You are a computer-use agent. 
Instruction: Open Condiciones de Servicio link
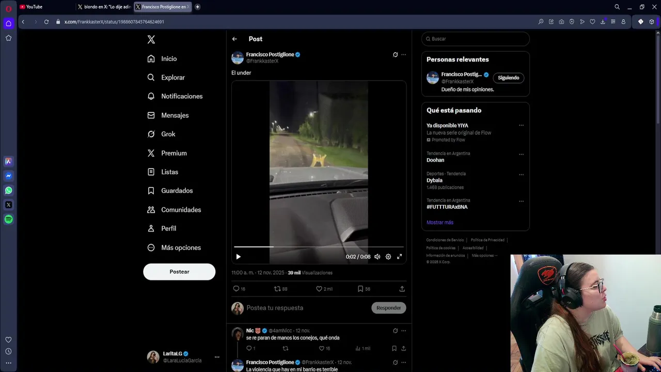click(x=445, y=240)
